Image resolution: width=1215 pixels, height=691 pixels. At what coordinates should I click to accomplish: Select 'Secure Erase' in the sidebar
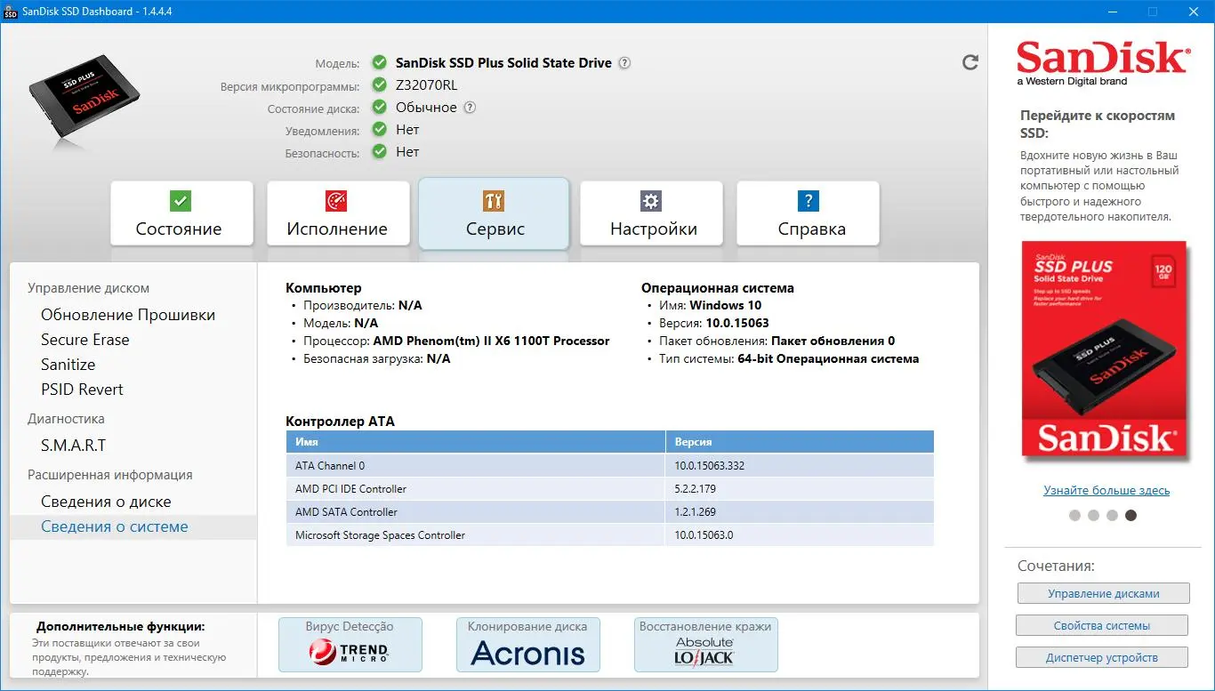pyautogui.click(x=85, y=340)
